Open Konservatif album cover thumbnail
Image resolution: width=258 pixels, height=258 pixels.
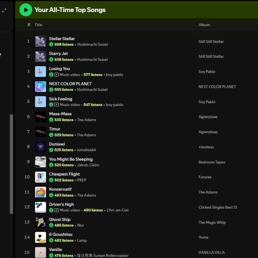(40, 192)
